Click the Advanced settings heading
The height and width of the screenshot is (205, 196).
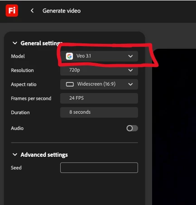click(44, 155)
